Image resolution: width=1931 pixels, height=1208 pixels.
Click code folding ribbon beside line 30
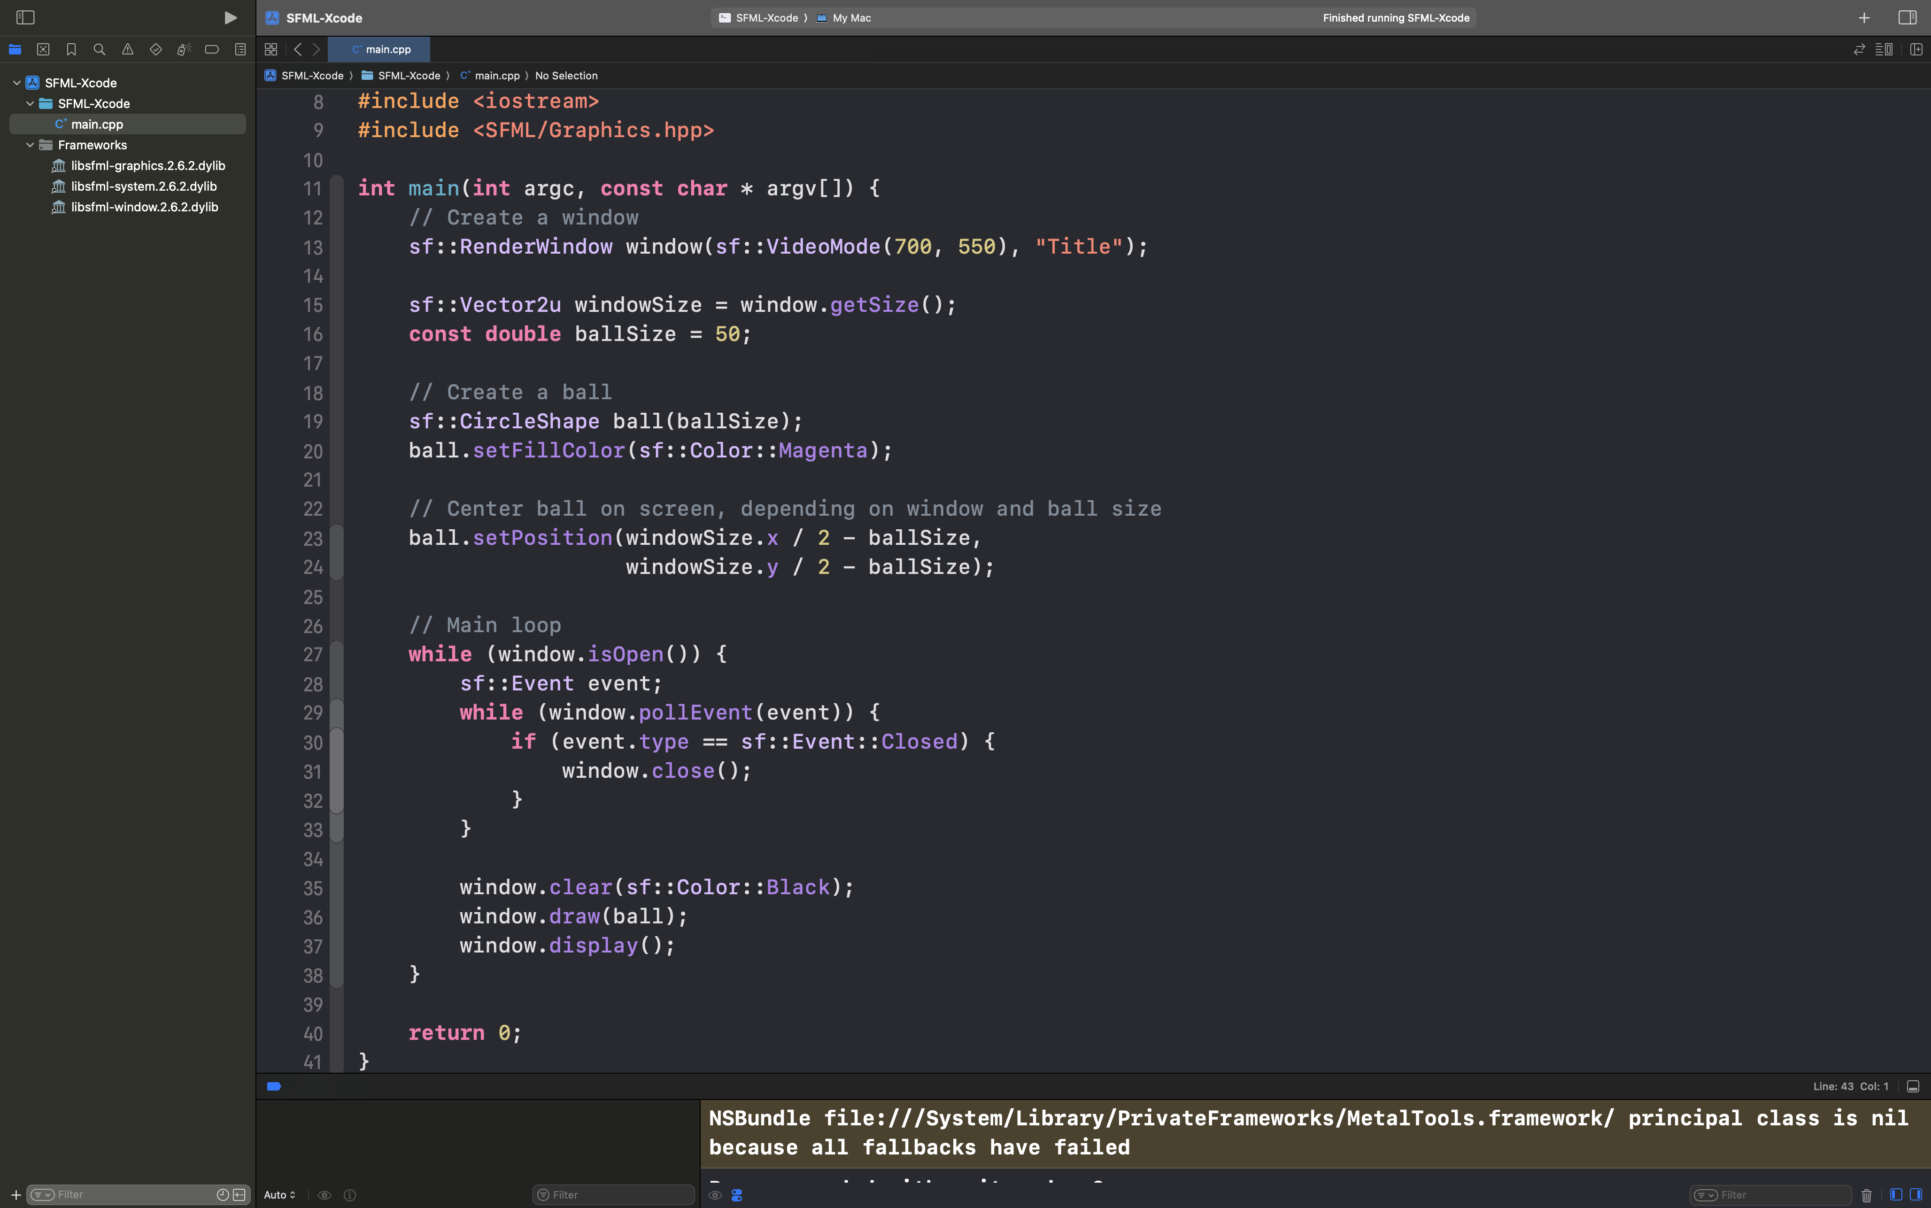337,742
